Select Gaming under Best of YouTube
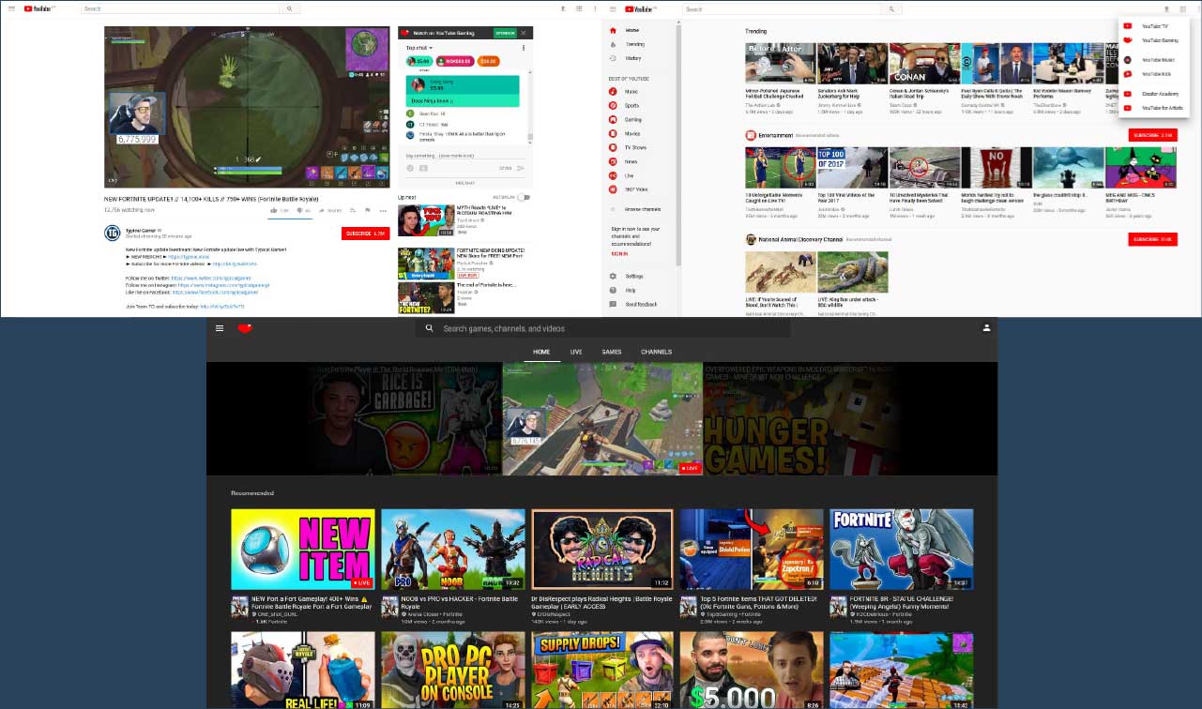The height and width of the screenshot is (709, 1202). coord(633,120)
